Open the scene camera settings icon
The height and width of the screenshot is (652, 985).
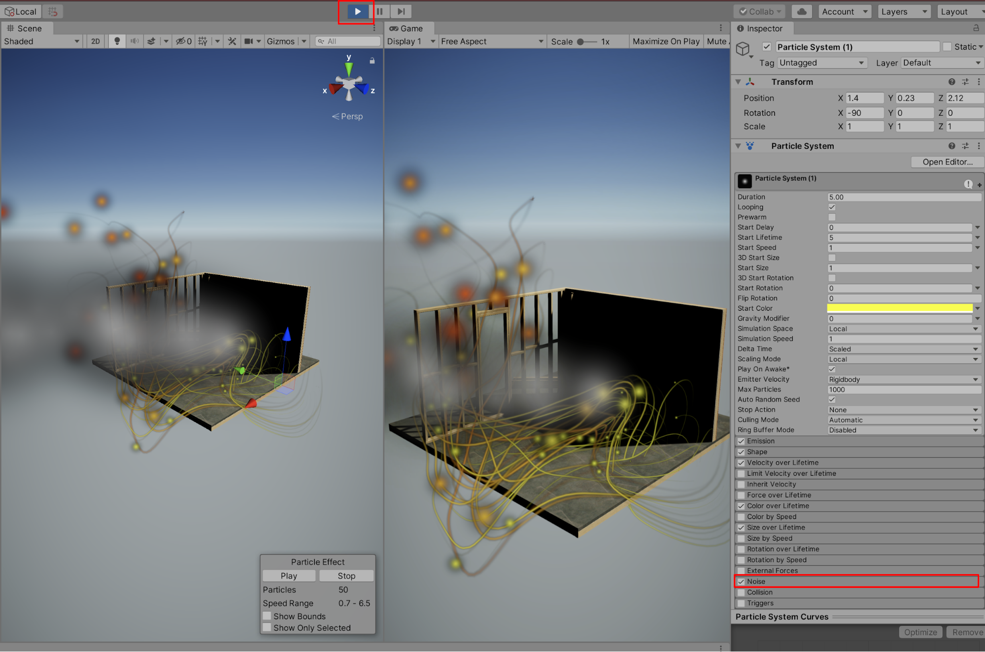tap(249, 41)
